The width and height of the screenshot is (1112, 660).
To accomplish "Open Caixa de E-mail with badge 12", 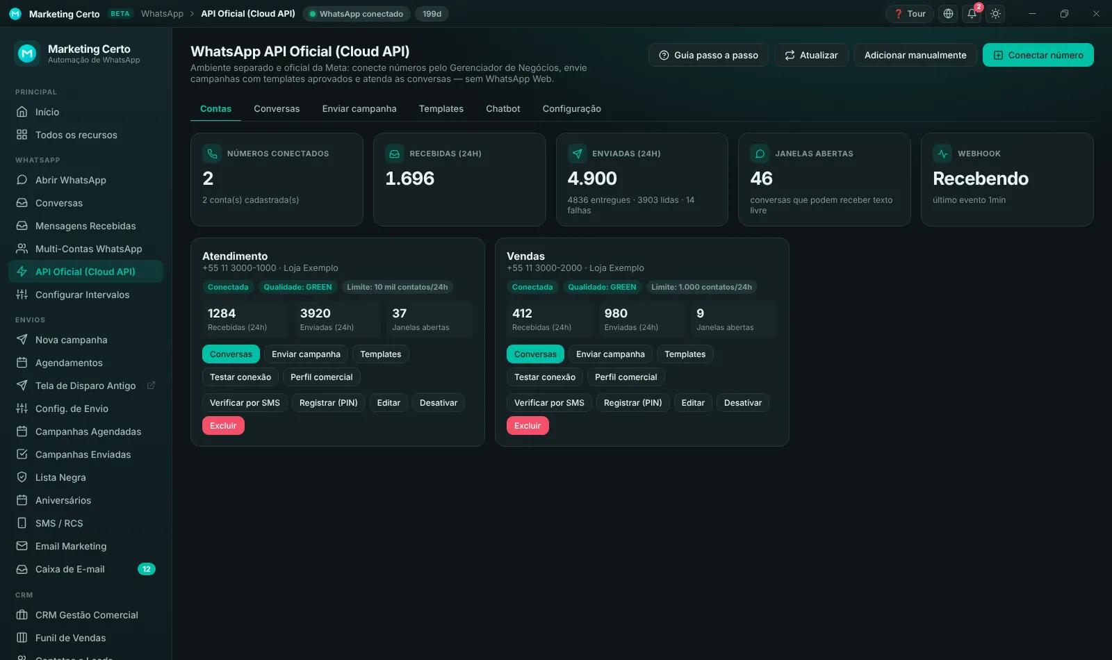I will tap(85, 569).
